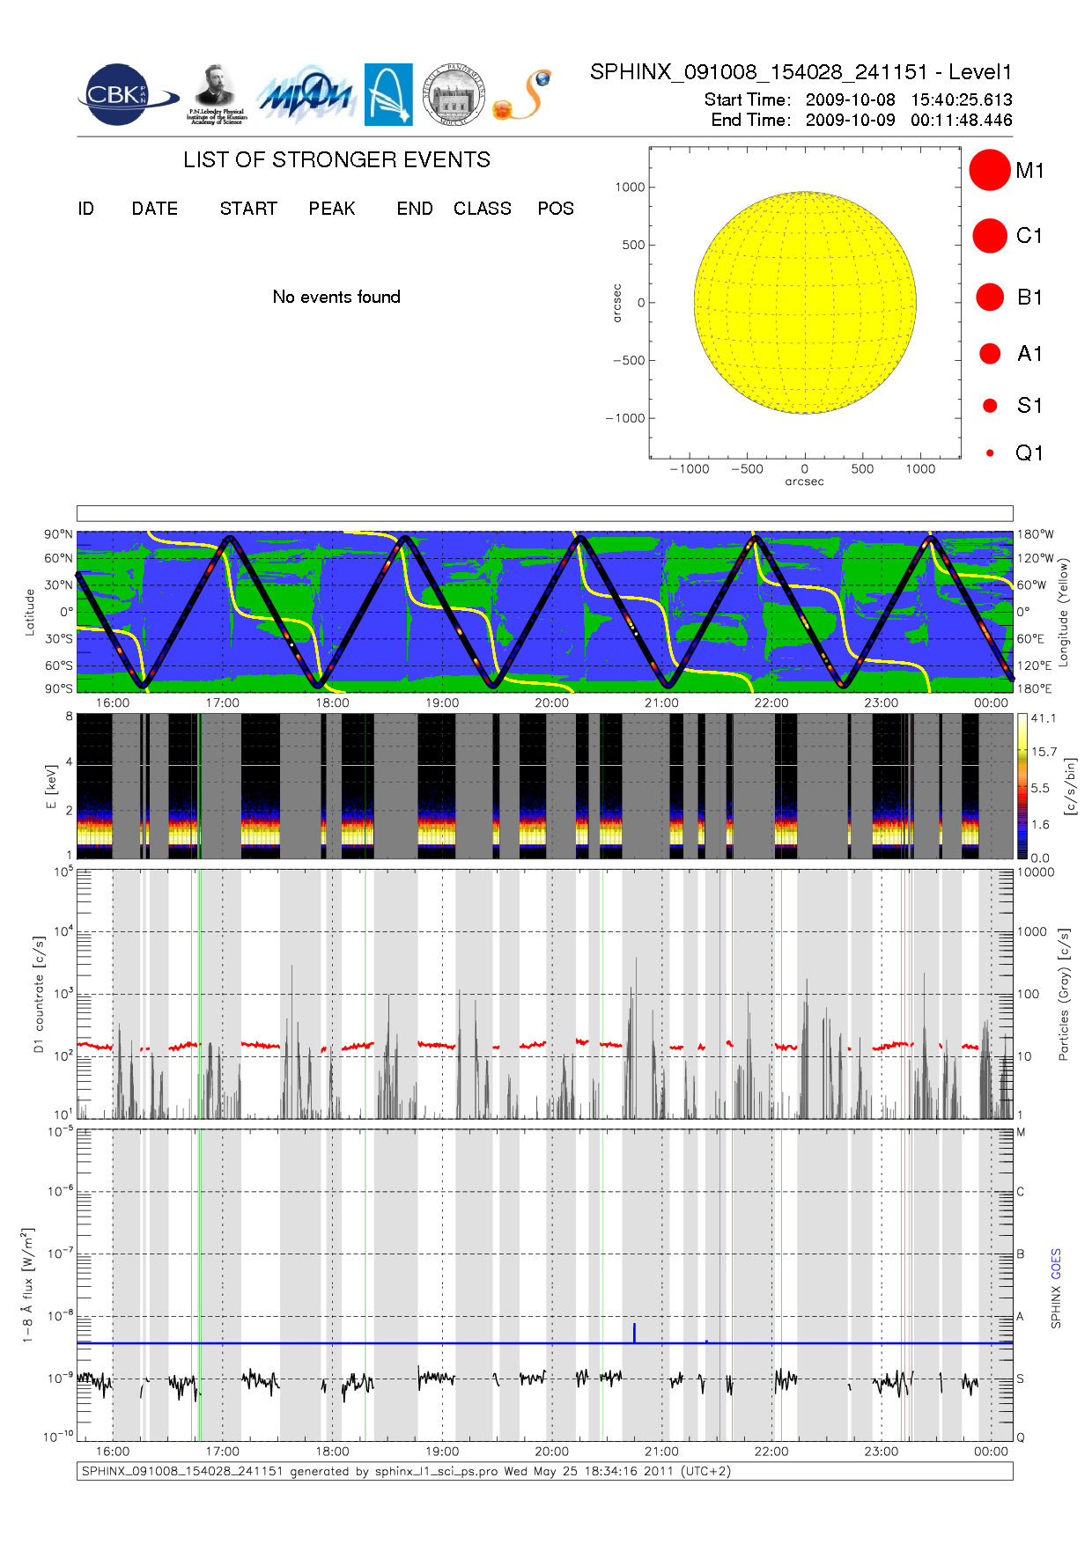Click the PEAK column header
The image size is (1092, 1544).
point(332,209)
